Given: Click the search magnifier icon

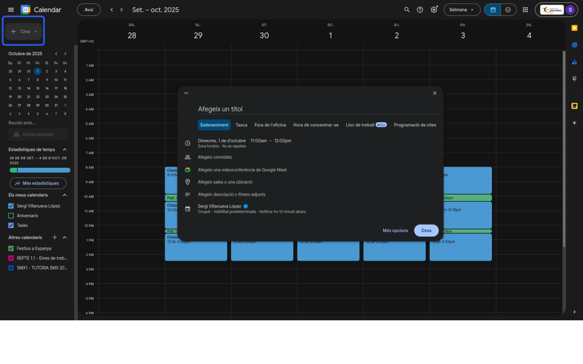Looking at the screenshot, I should point(407,10).
